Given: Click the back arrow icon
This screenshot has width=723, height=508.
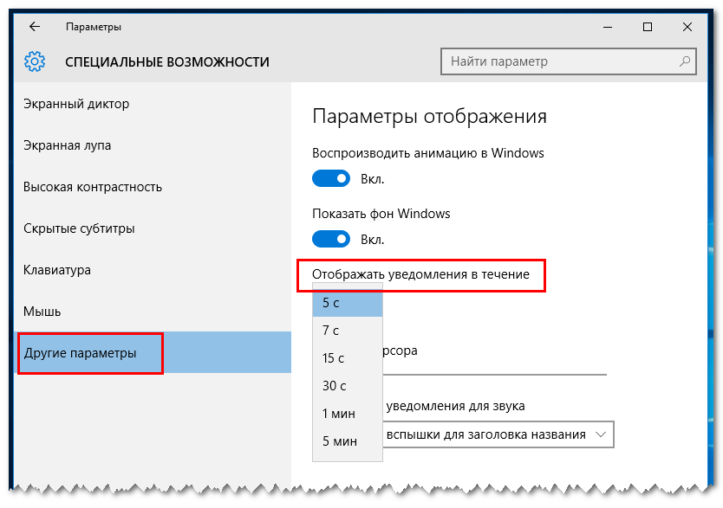Looking at the screenshot, I should 35,27.
